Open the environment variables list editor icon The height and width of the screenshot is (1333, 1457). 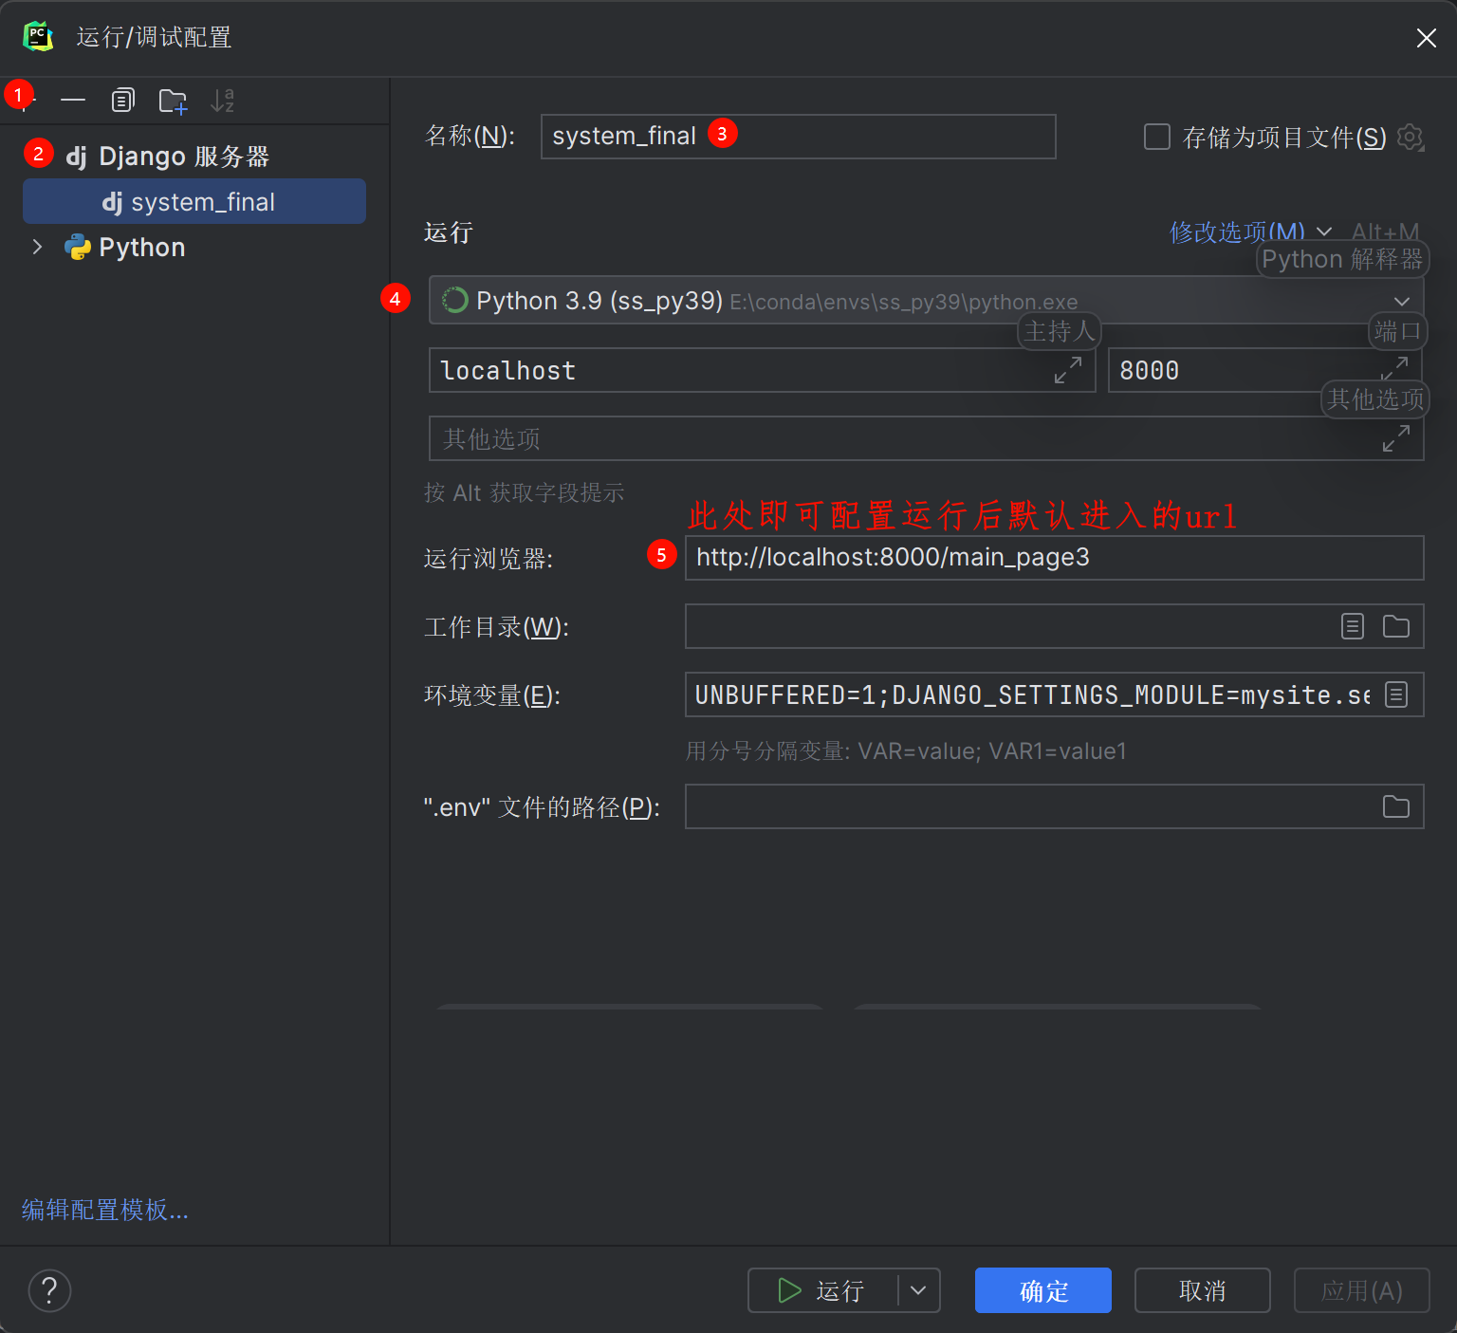click(x=1395, y=694)
